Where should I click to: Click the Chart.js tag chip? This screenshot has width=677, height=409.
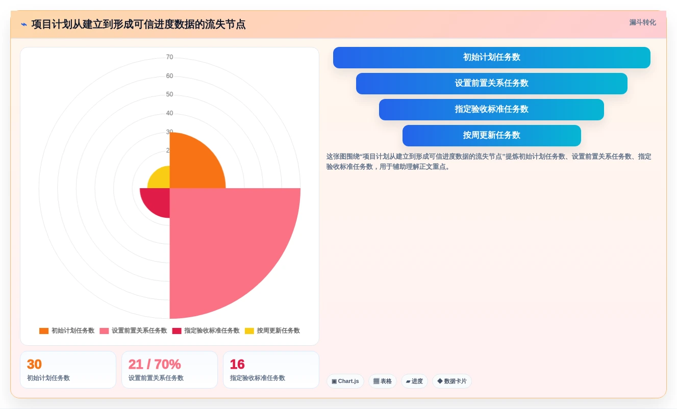pyautogui.click(x=345, y=381)
